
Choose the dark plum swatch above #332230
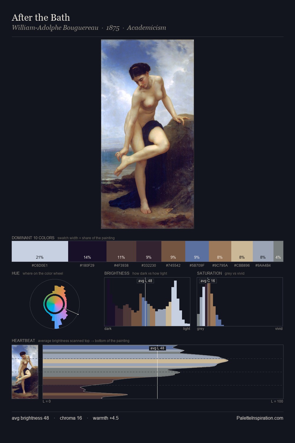tap(149, 251)
